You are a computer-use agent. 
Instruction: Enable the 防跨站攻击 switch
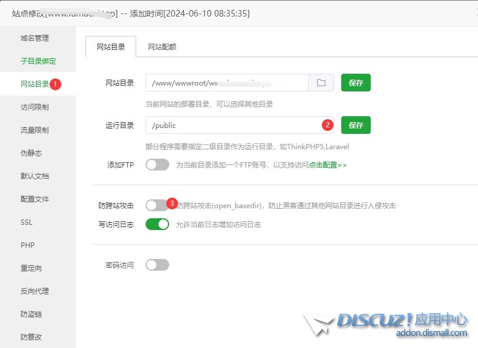(157, 205)
